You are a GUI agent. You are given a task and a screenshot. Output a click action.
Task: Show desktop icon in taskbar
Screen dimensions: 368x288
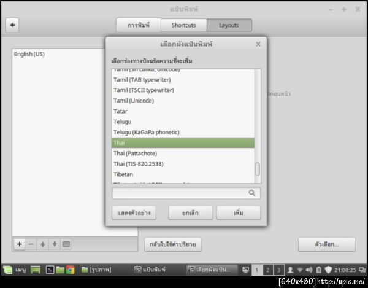point(36,270)
